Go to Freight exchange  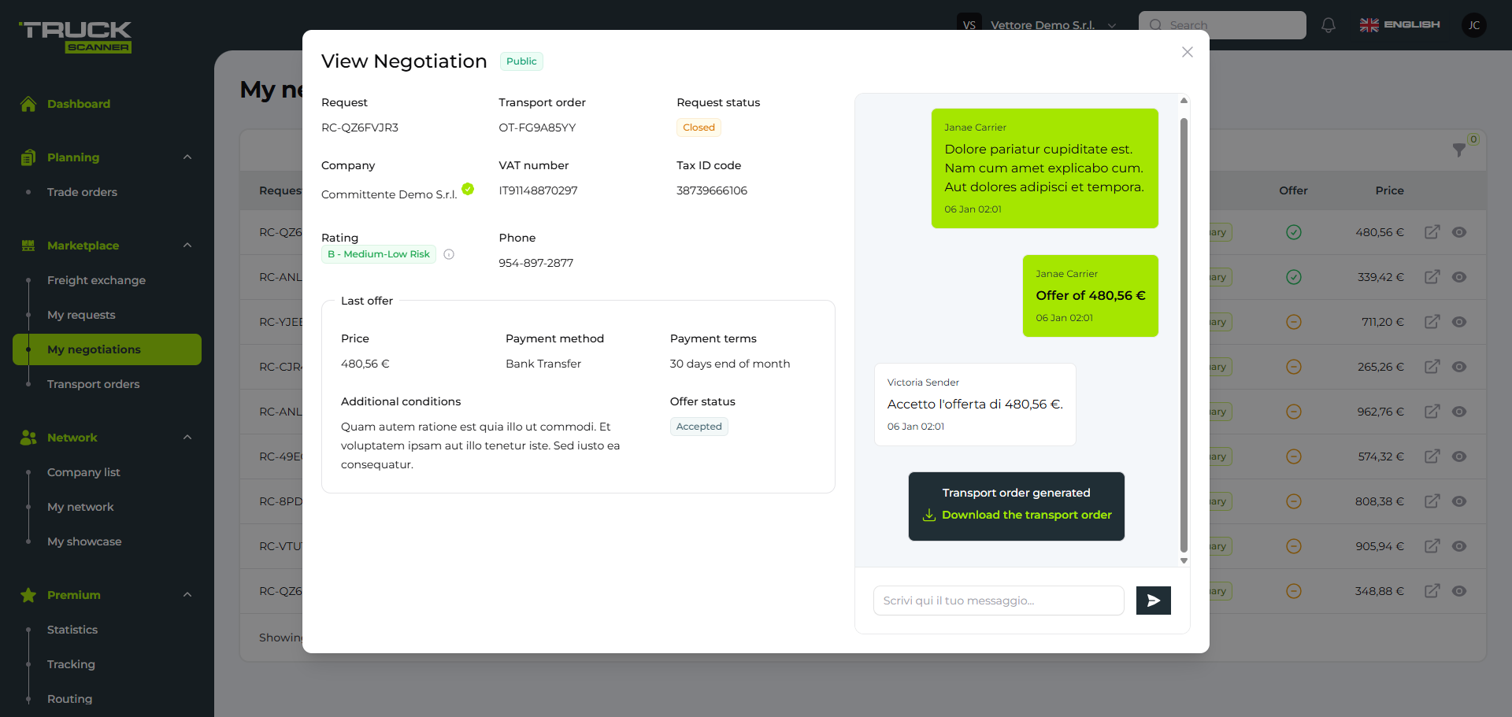pos(96,280)
